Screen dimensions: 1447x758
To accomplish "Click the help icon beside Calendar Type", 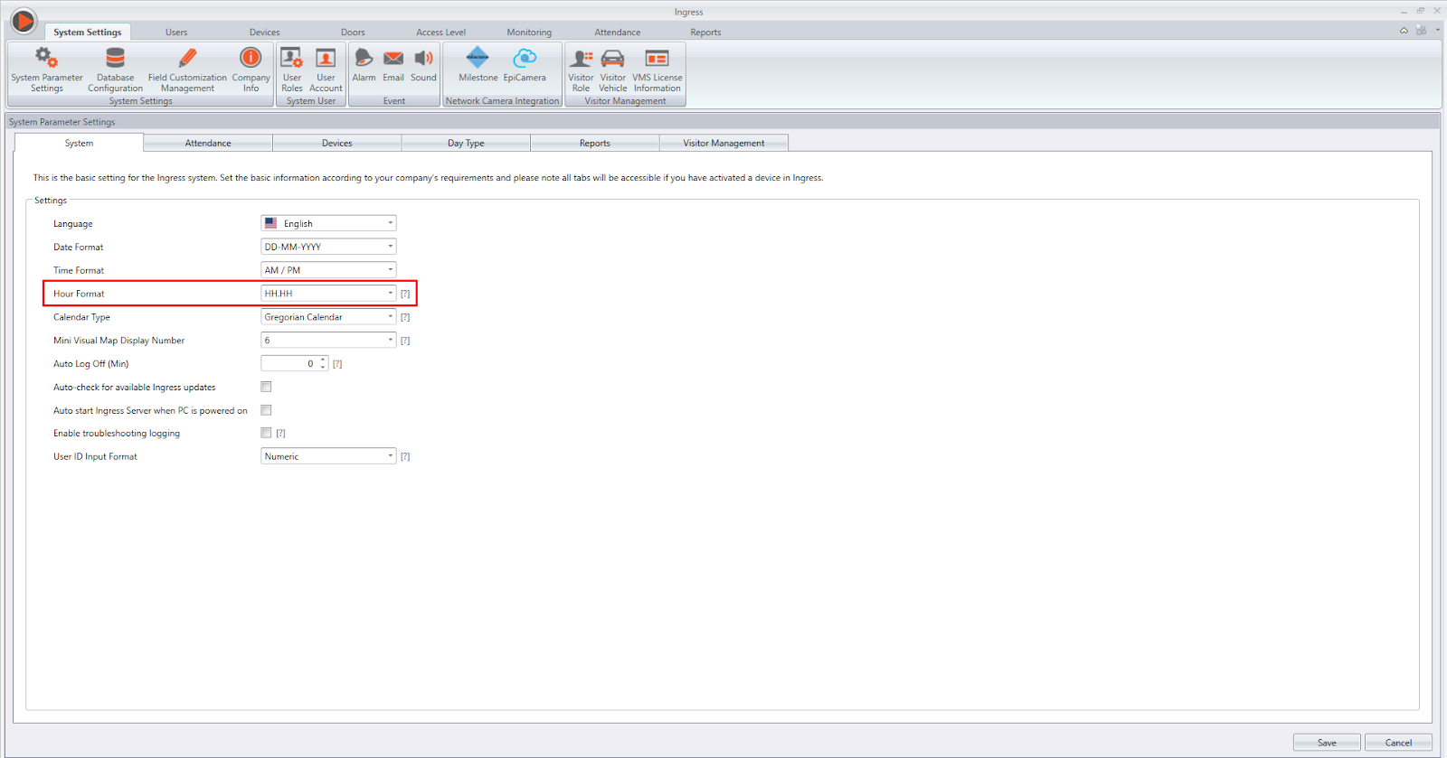I will 405,317.
